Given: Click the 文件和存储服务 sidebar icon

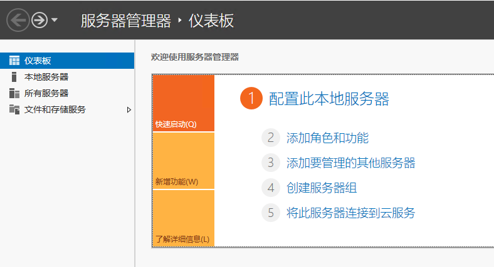Looking at the screenshot, I should tap(14, 109).
